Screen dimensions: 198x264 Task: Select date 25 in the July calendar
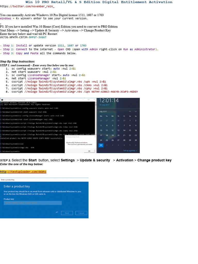107,140
